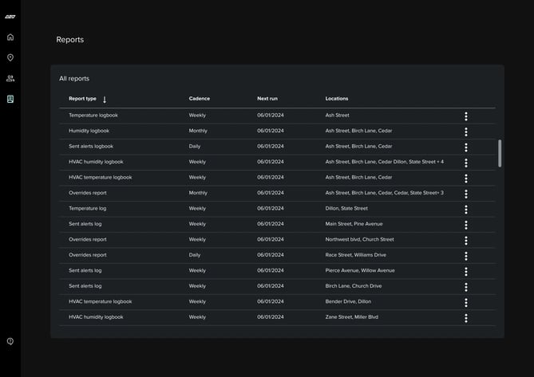Open three-dot menu for Humidity logbook row
This screenshot has width=534, height=377.
point(466,132)
